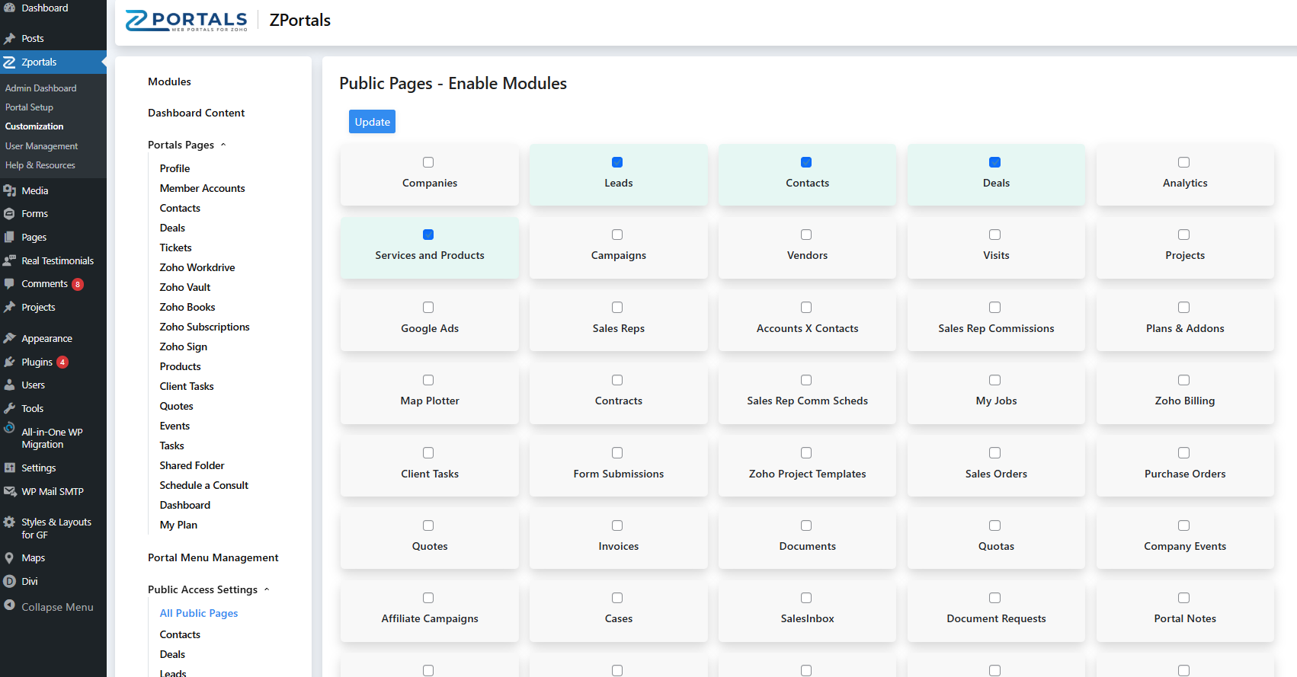Click the Collapse Menu arrow icon
Screen dimensions: 1297x677
tap(9, 606)
